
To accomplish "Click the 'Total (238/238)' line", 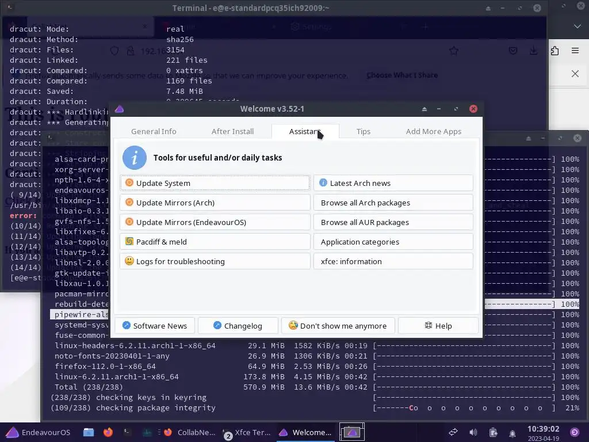I will click(x=89, y=387).
